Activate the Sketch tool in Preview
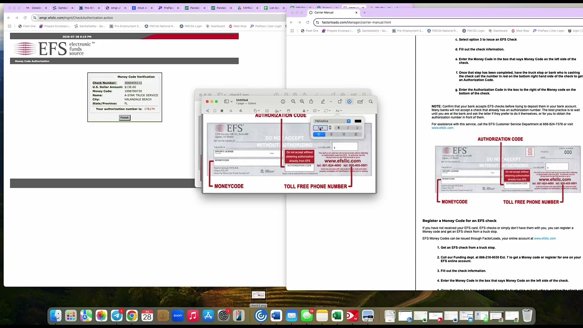 pyautogui.click(x=230, y=111)
